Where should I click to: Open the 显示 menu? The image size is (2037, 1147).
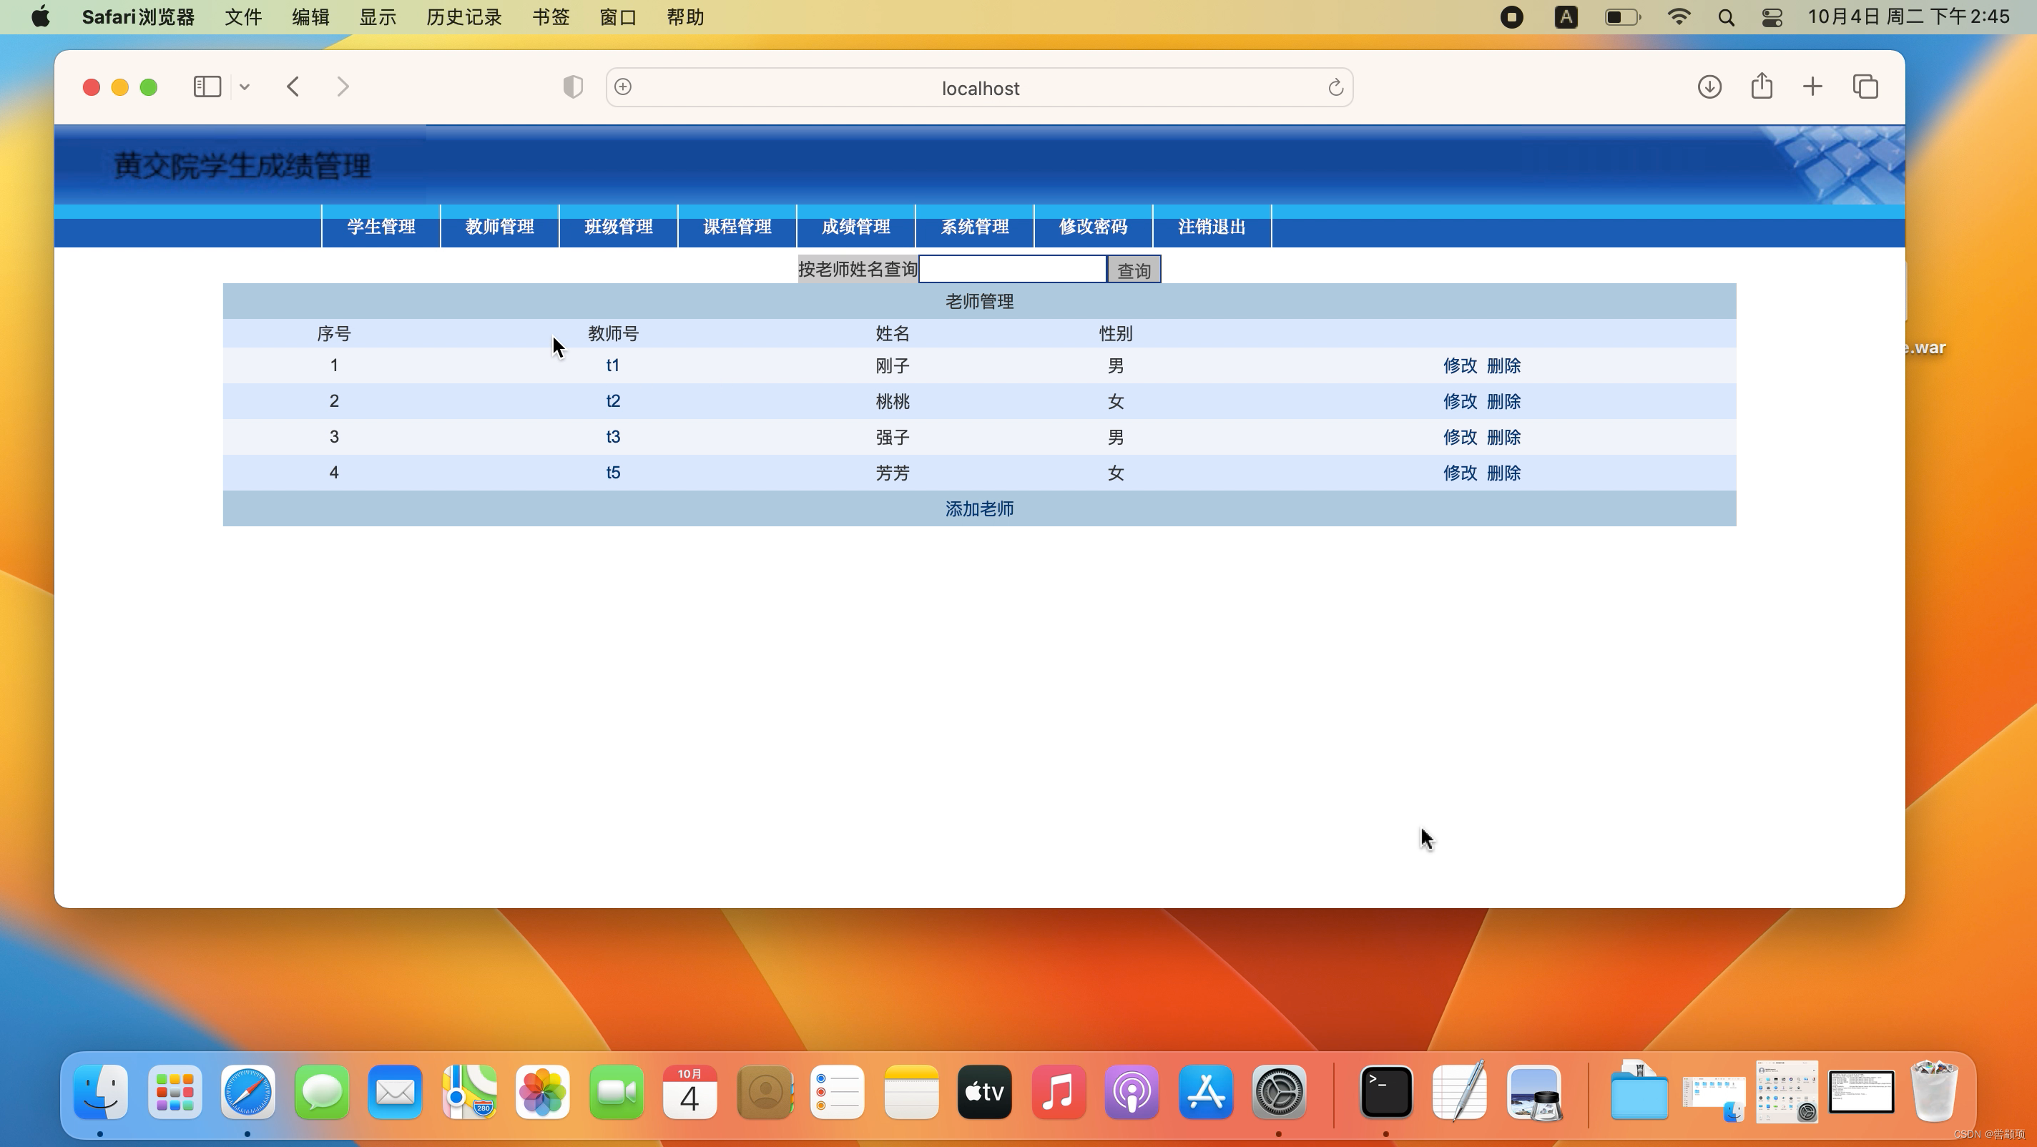pos(377,16)
